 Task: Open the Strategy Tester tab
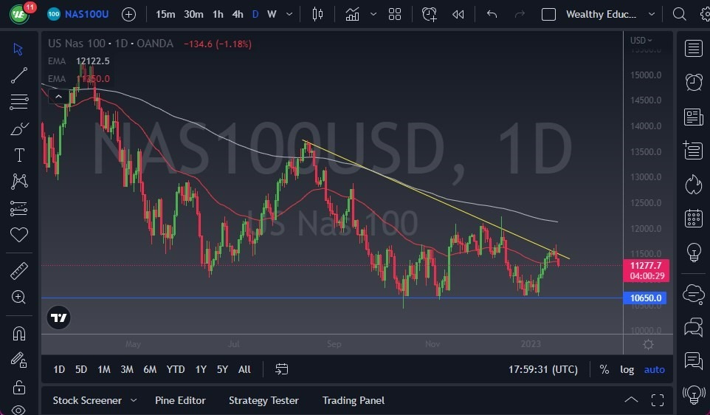coord(263,400)
